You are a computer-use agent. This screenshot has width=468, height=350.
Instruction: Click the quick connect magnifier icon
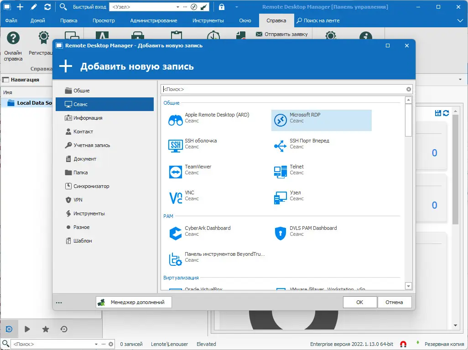(63, 6)
